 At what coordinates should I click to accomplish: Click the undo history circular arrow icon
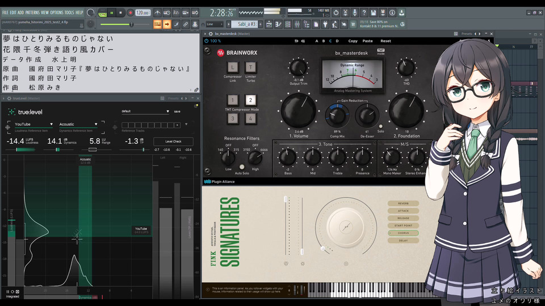[336, 13]
